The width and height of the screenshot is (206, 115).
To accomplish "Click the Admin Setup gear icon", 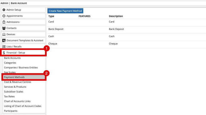I will pyautogui.click(x=4, y=10).
